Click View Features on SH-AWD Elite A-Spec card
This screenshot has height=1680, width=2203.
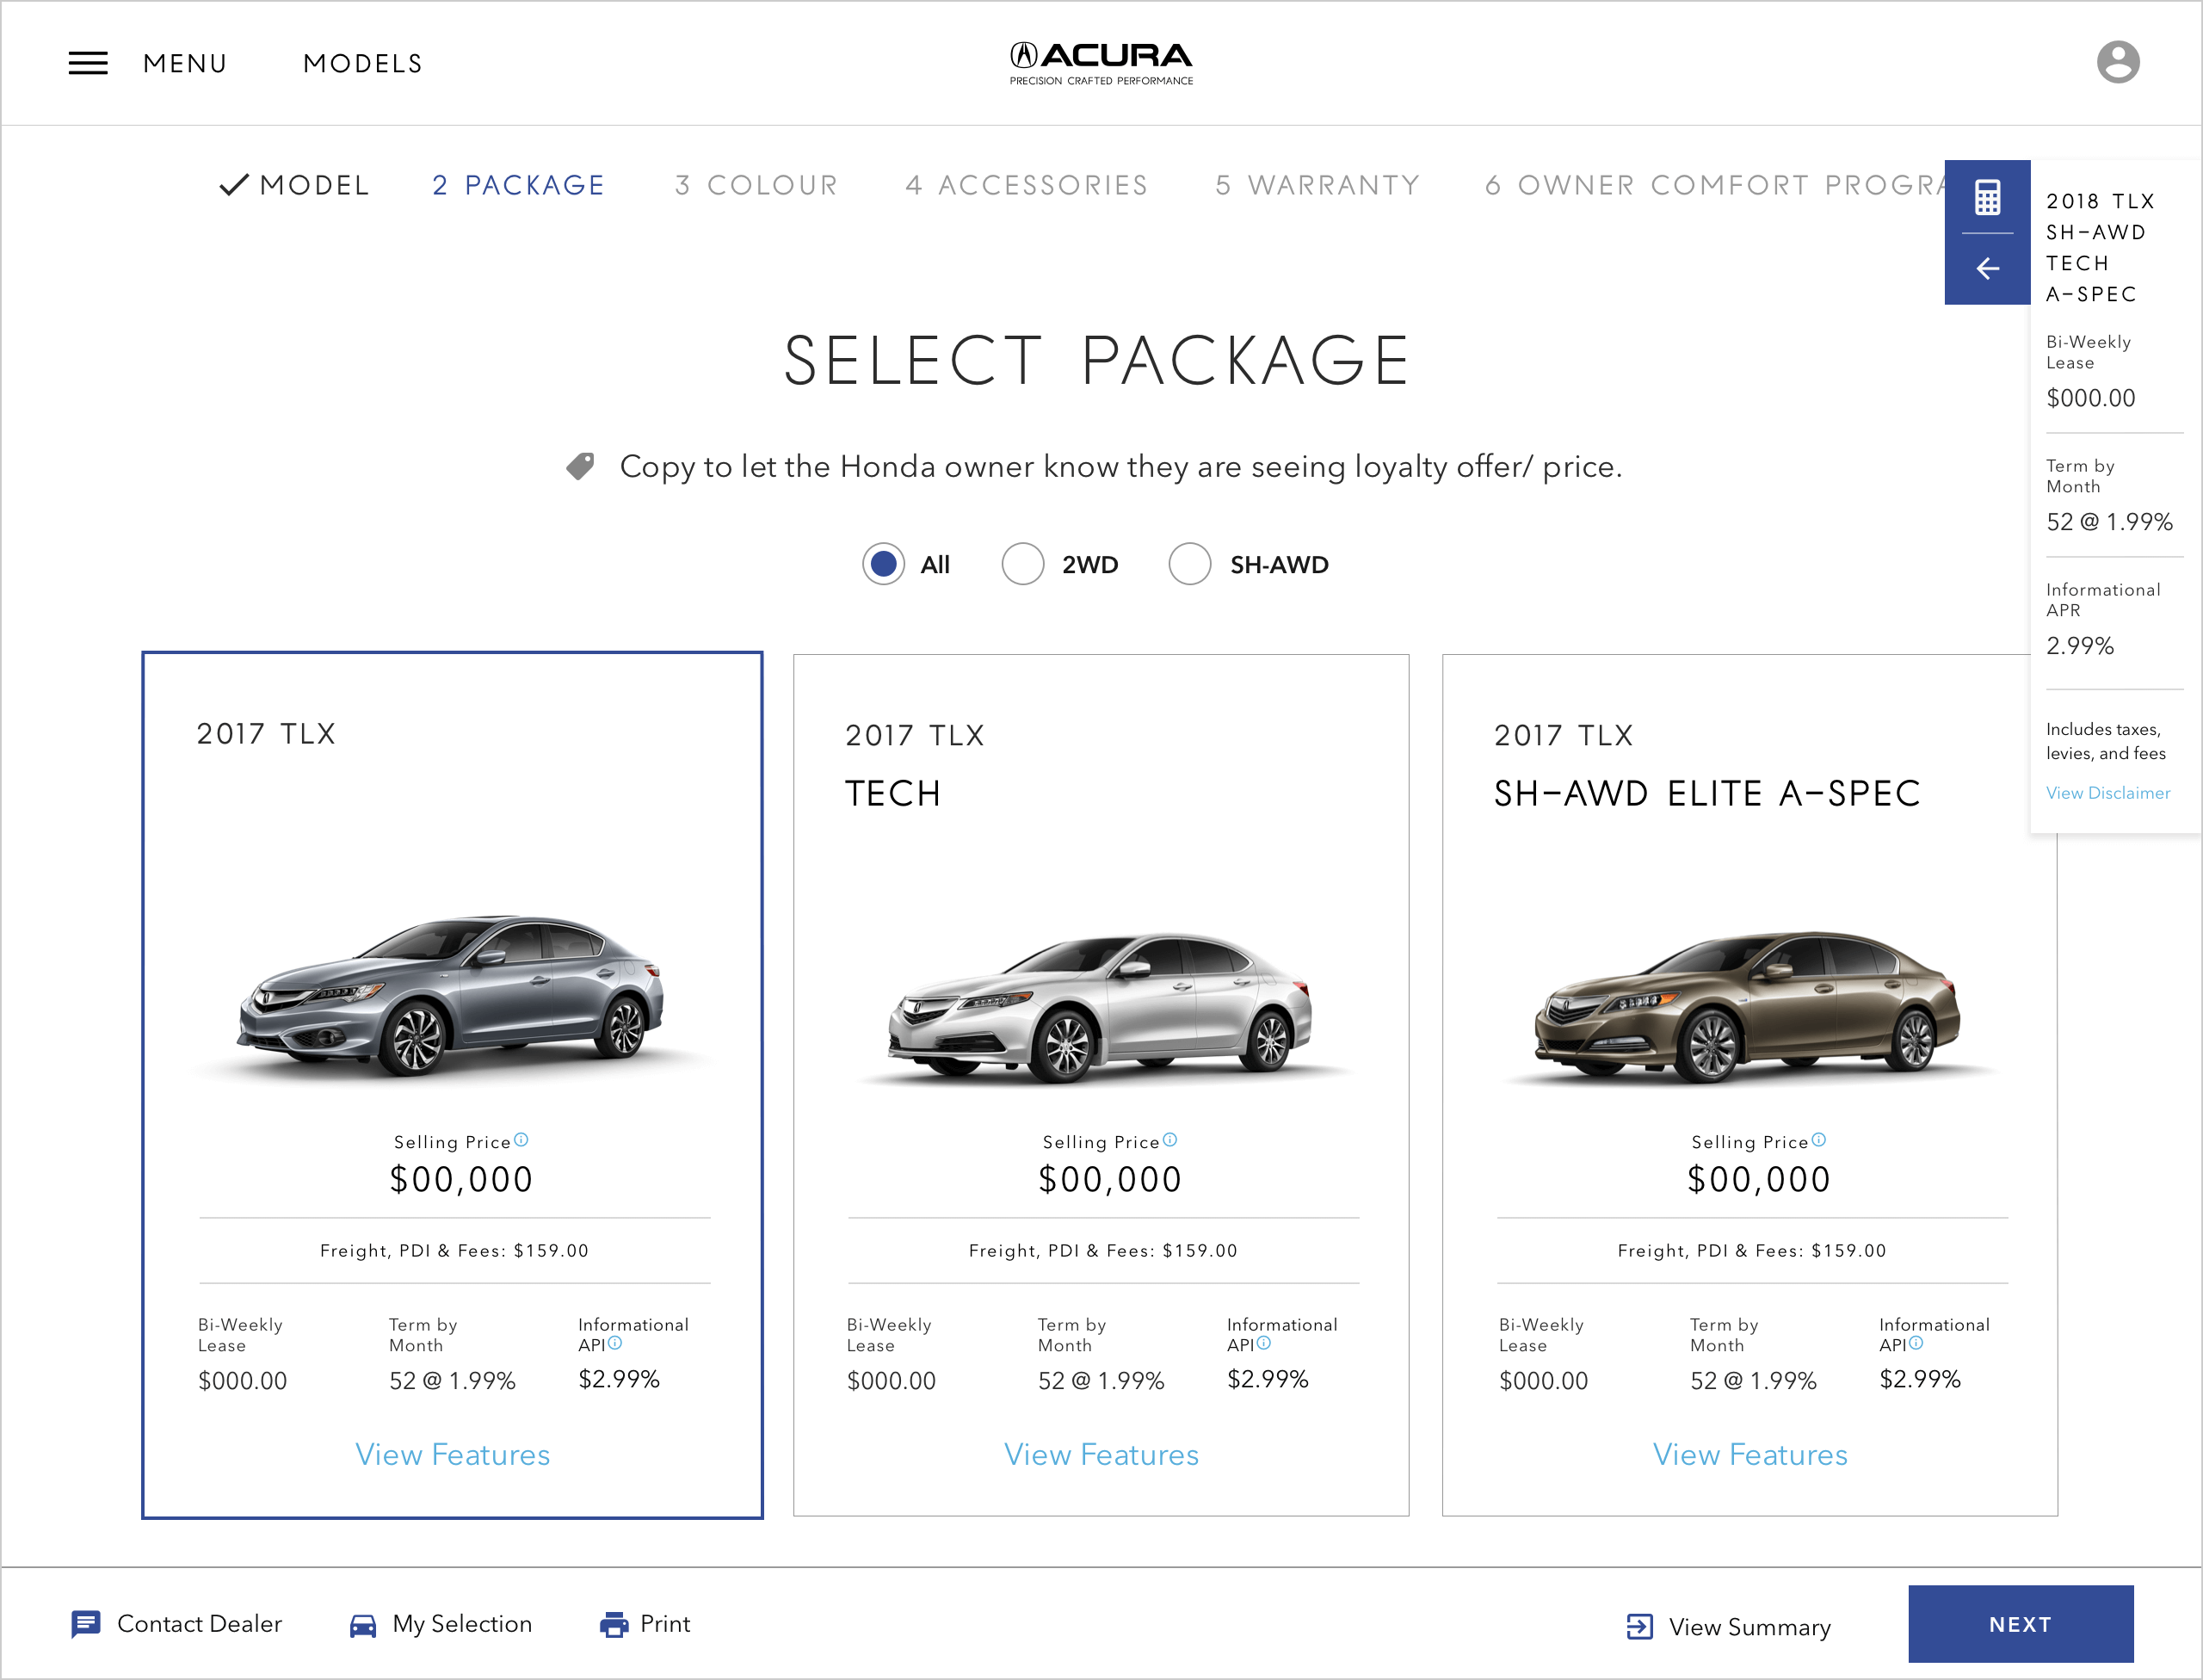coord(1750,1454)
